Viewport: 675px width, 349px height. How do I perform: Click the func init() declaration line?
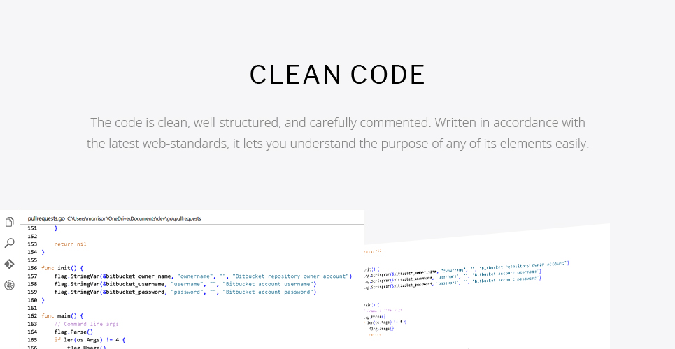62,268
